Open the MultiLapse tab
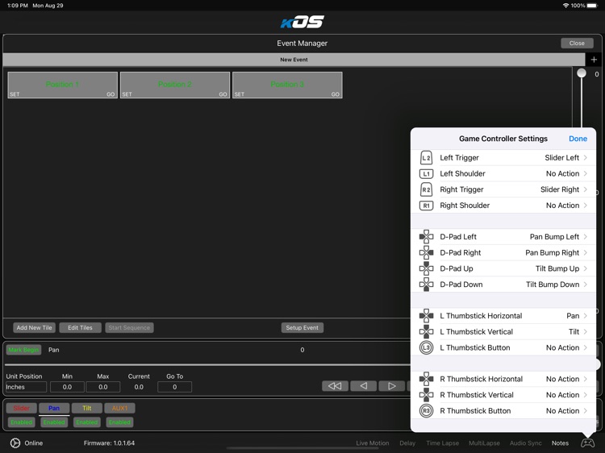 coord(484,443)
